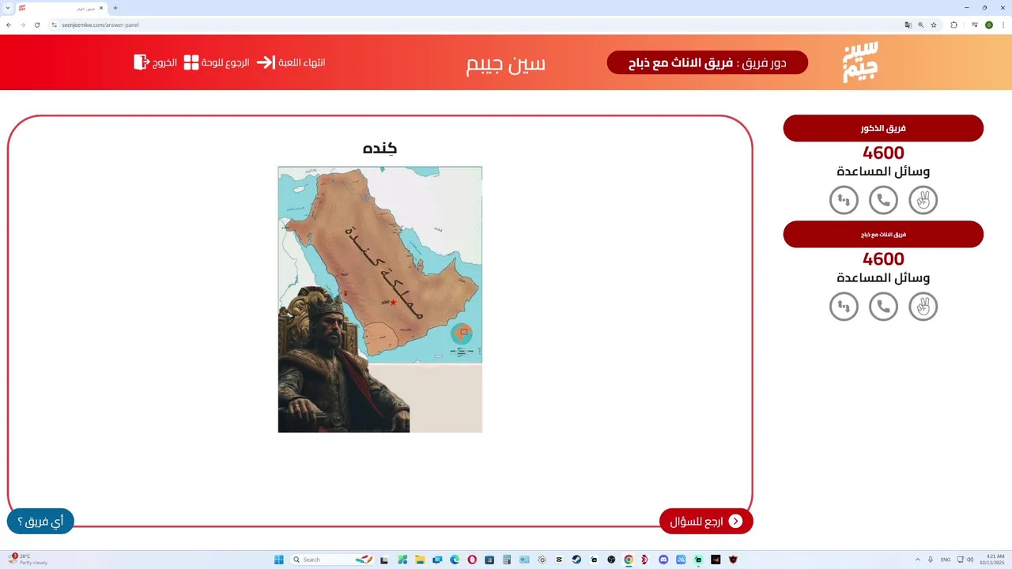Open Discord from the taskbar
The height and width of the screenshot is (569, 1012).
663,560
